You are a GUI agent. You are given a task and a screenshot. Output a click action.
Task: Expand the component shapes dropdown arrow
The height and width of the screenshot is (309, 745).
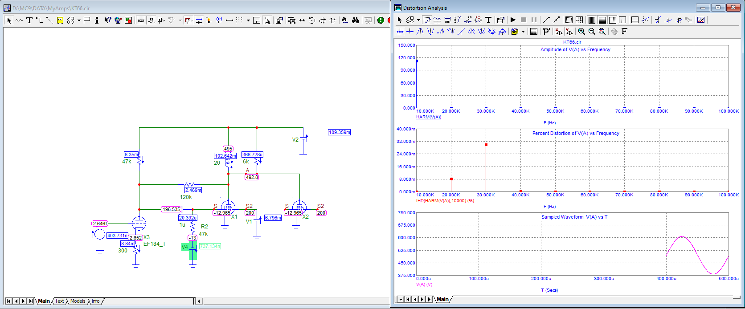[79, 20]
